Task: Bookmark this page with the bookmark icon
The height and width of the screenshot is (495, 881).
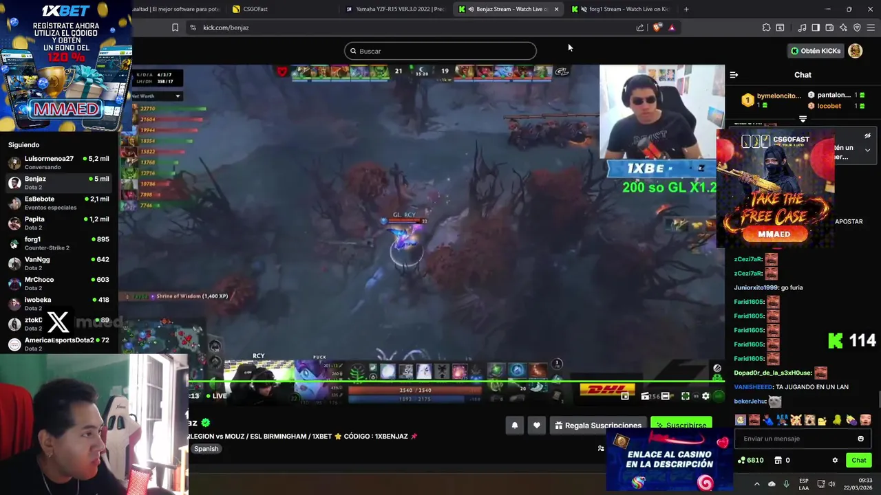Action: point(175,27)
